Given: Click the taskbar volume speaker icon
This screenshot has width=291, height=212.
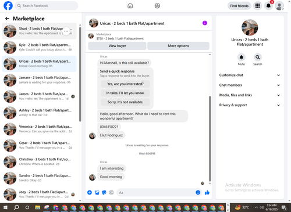Looking at the screenshot, I should [261, 207].
